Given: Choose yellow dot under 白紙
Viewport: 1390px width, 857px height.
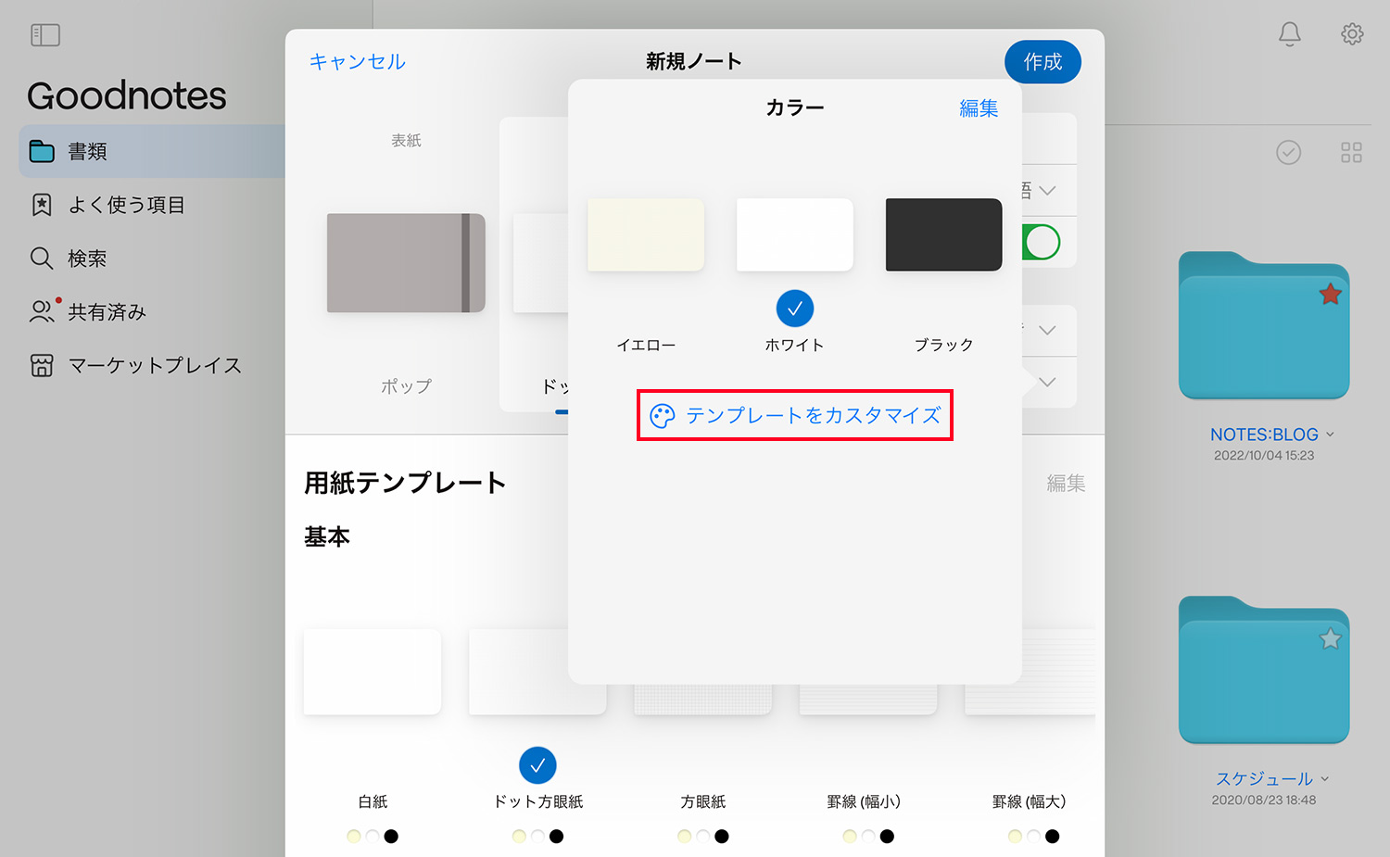Looking at the screenshot, I should click(353, 837).
